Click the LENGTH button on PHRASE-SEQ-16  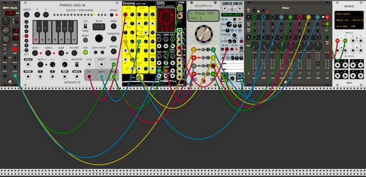coord(27,15)
